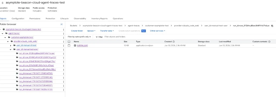Collapse the agent-traces/ tree node

[x=2, y=33]
